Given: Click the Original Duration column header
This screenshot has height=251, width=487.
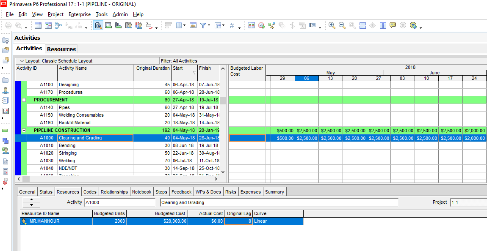Looking at the screenshot, I should [x=152, y=73].
